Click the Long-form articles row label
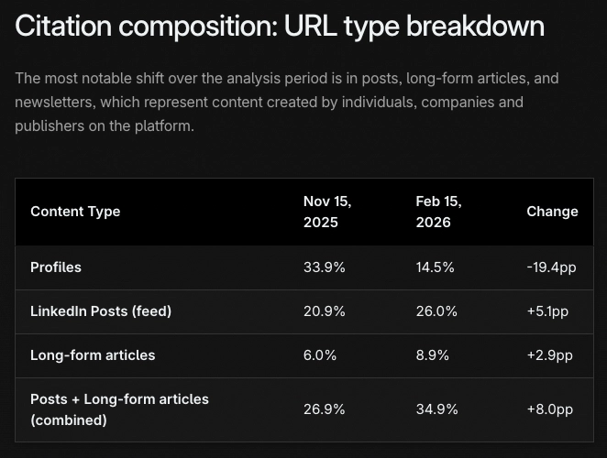The height and width of the screenshot is (458, 607). [93, 355]
